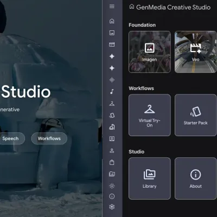The image size is (217, 217).
Task: Open the image generation icon in the sidebar
Action: pyautogui.click(x=112, y=33)
